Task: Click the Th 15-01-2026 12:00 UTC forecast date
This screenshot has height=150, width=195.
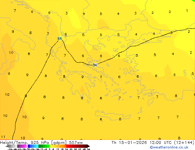Action: [153, 143]
